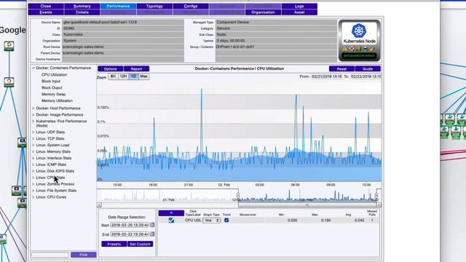This screenshot has height=262, width=466.
Task: Click the From date field above graph
Action: click(326, 76)
